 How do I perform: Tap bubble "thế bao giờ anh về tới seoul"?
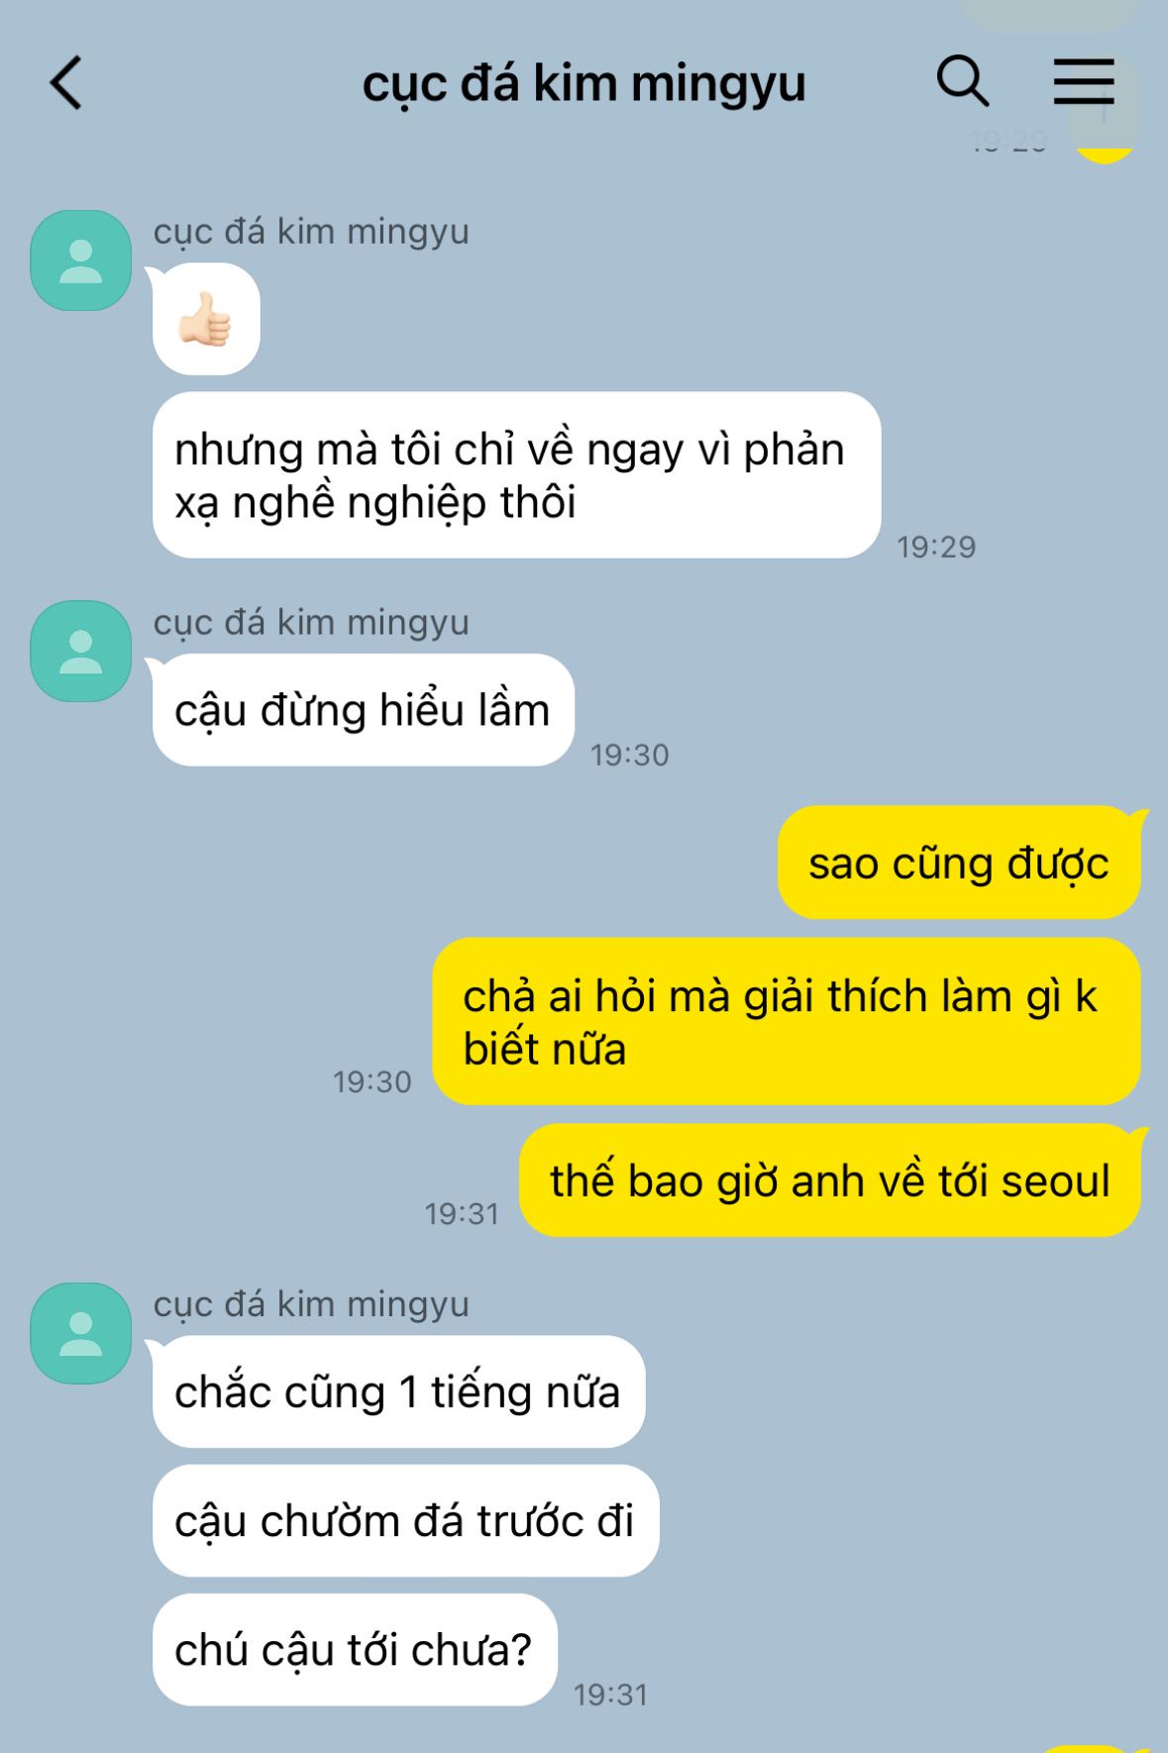click(830, 1181)
